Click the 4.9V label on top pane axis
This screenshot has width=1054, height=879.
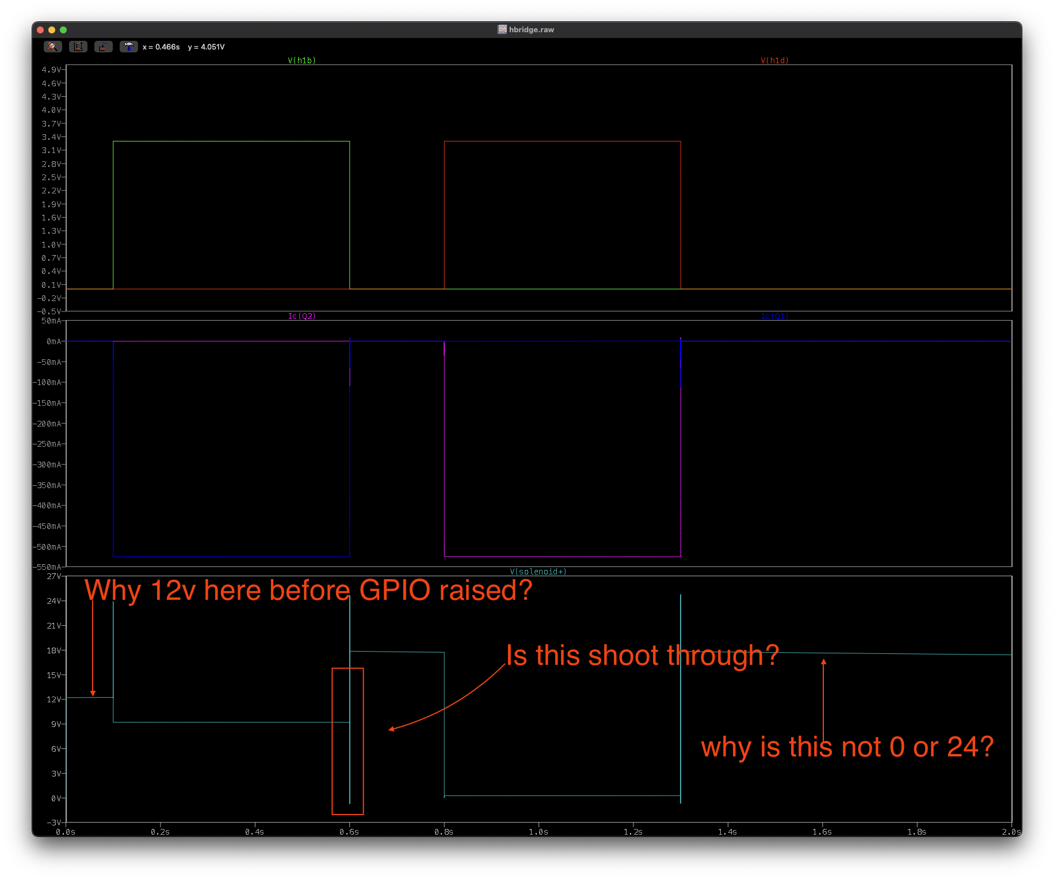click(51, 70)
